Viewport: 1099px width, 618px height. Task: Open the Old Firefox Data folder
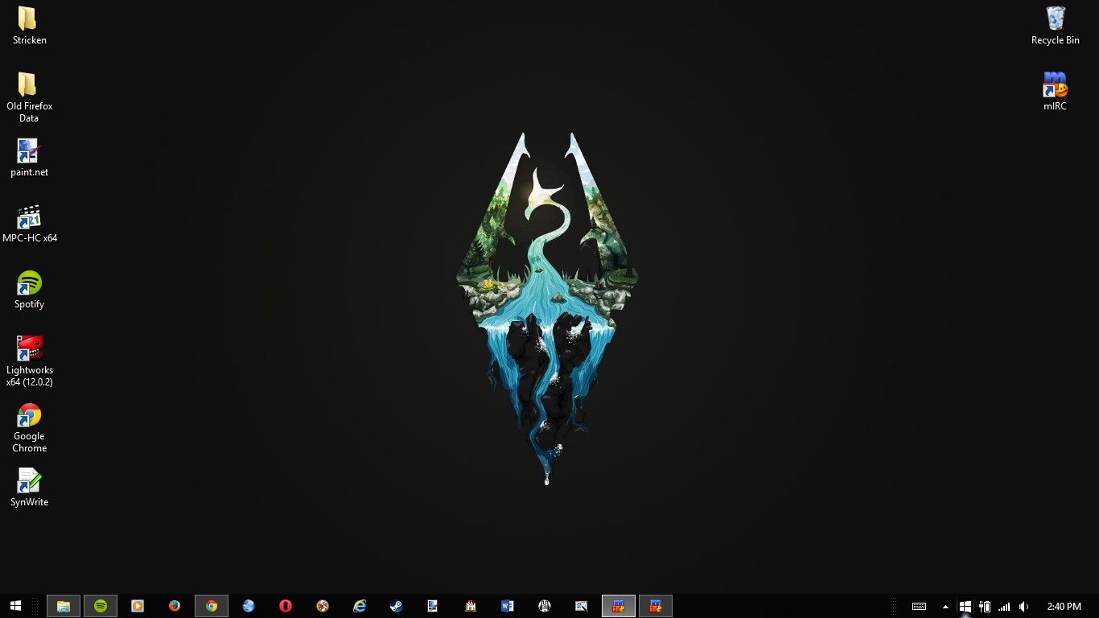point(29,97)
